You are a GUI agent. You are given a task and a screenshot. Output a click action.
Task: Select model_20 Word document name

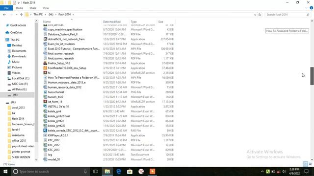pyautogui.click(x=54, y=159)
